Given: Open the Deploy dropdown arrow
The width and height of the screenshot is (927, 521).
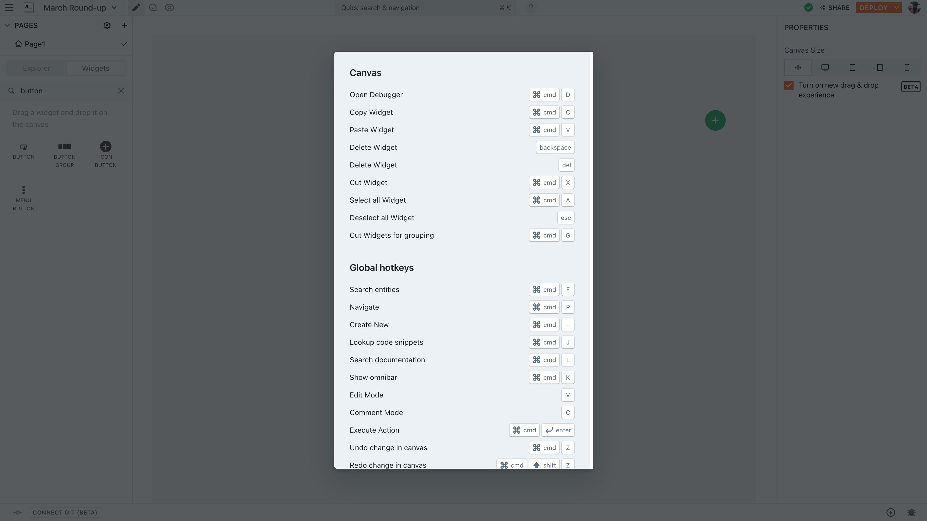Looking at the screenshot, I should tap(896, 7).
